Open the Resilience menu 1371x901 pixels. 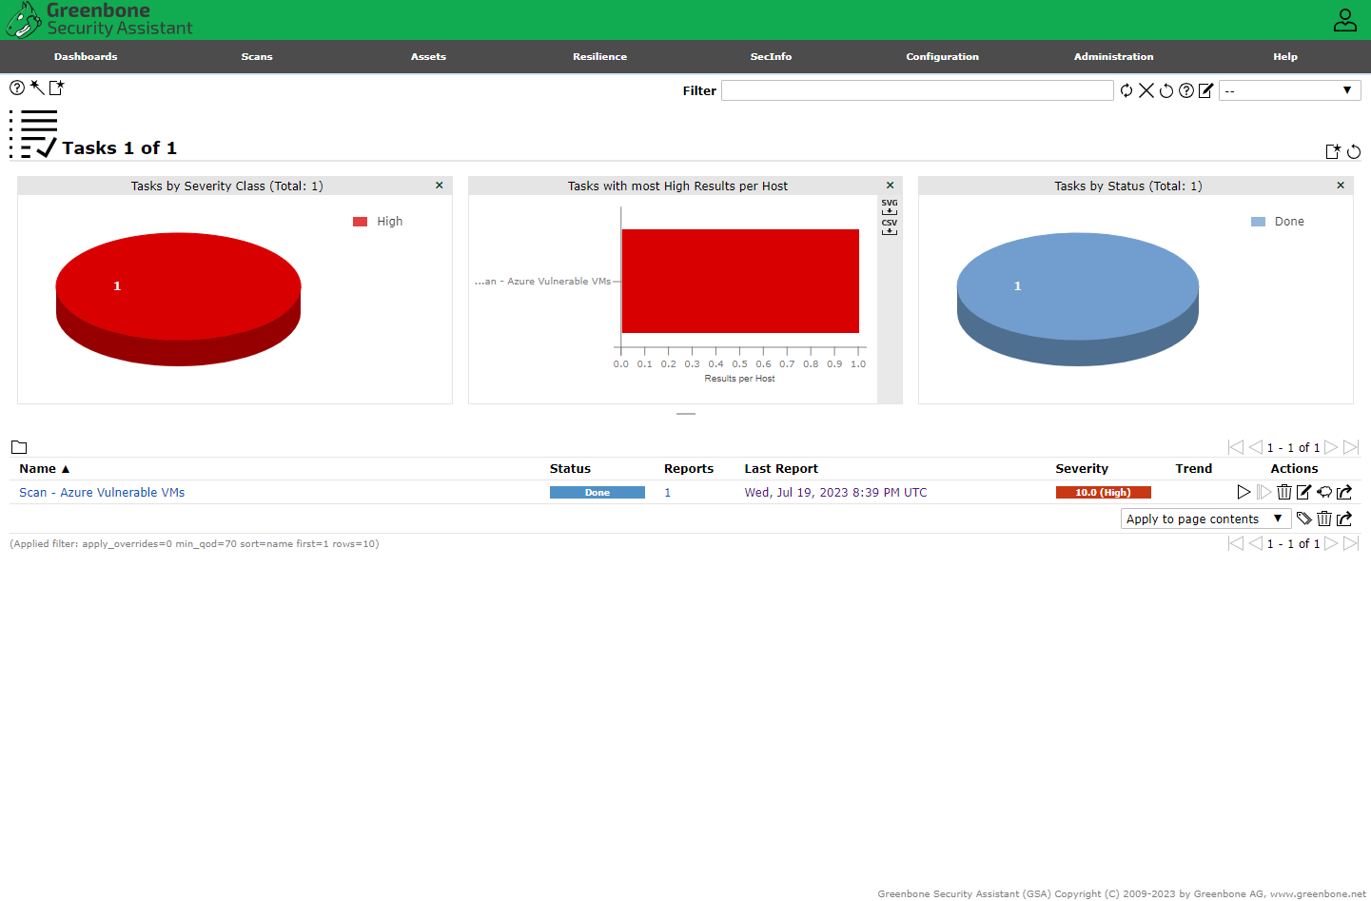coord(599,57)
